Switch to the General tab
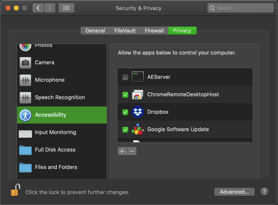 pyautogui.click(x=95, y=31)
